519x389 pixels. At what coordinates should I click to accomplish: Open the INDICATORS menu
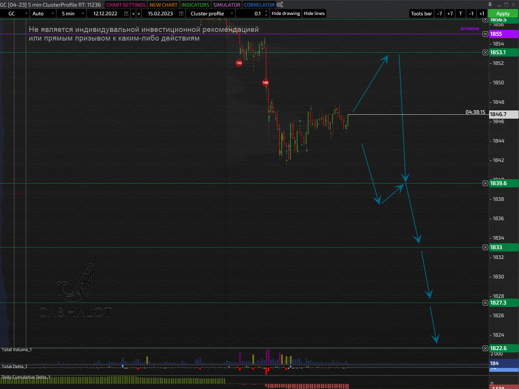click(195, 5)
